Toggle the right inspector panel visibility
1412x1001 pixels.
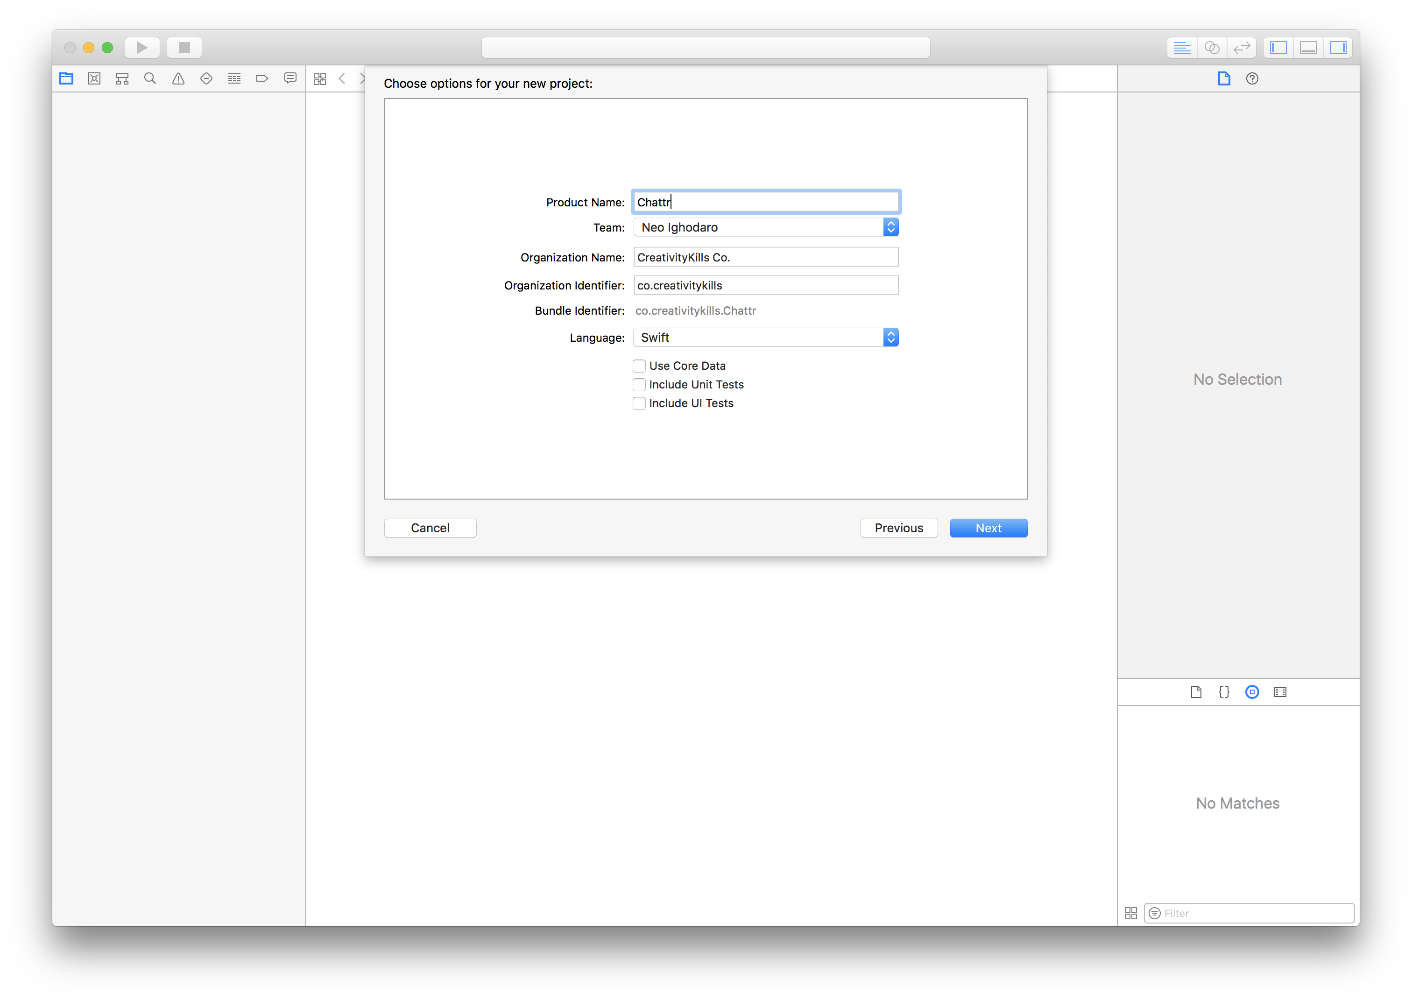[x=1337, y=48]
